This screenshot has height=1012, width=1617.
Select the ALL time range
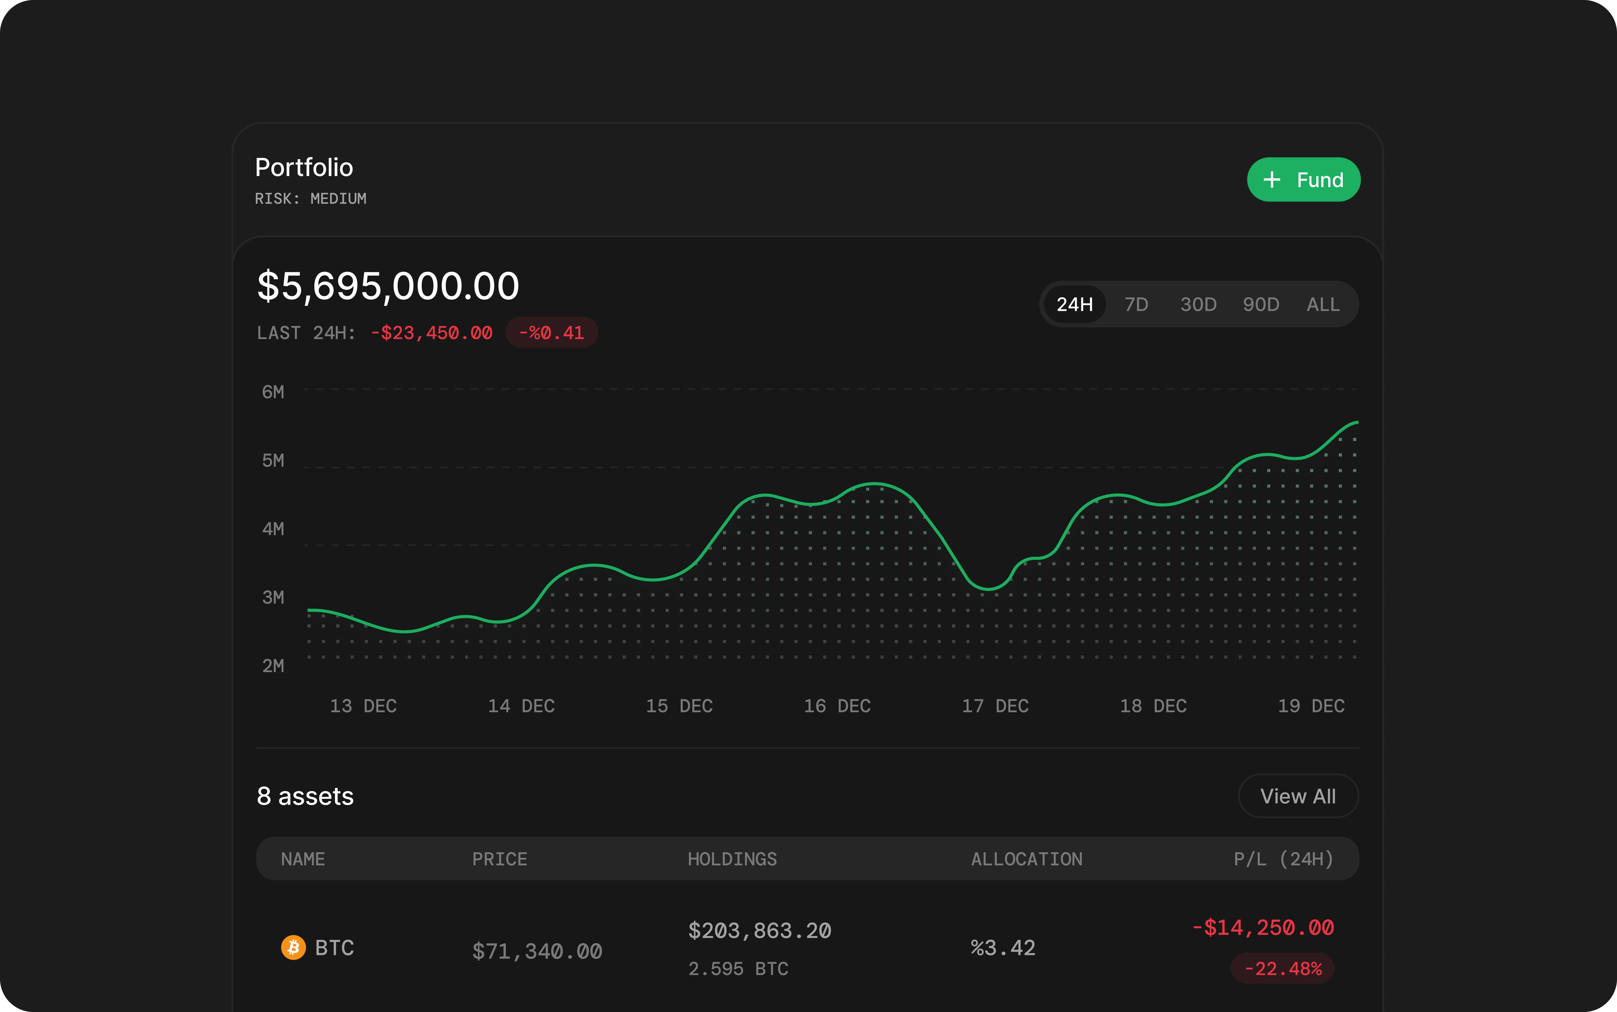(x=1323, y=304)
